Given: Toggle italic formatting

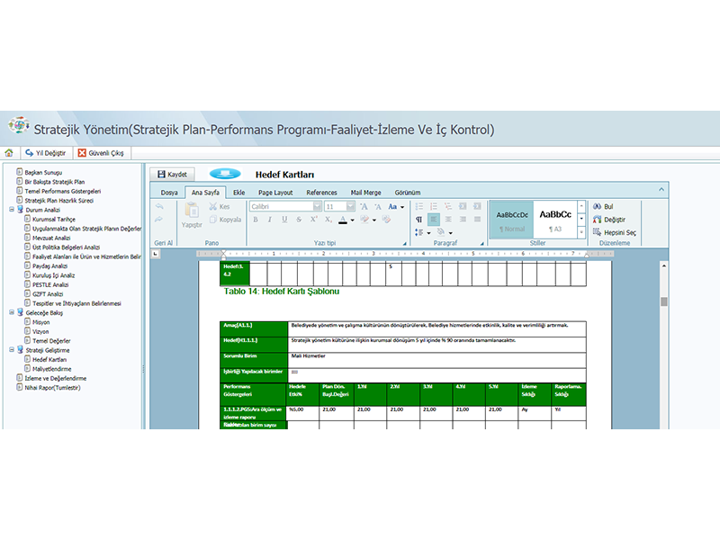Looking at the screenshot, I should click(269, 220).
